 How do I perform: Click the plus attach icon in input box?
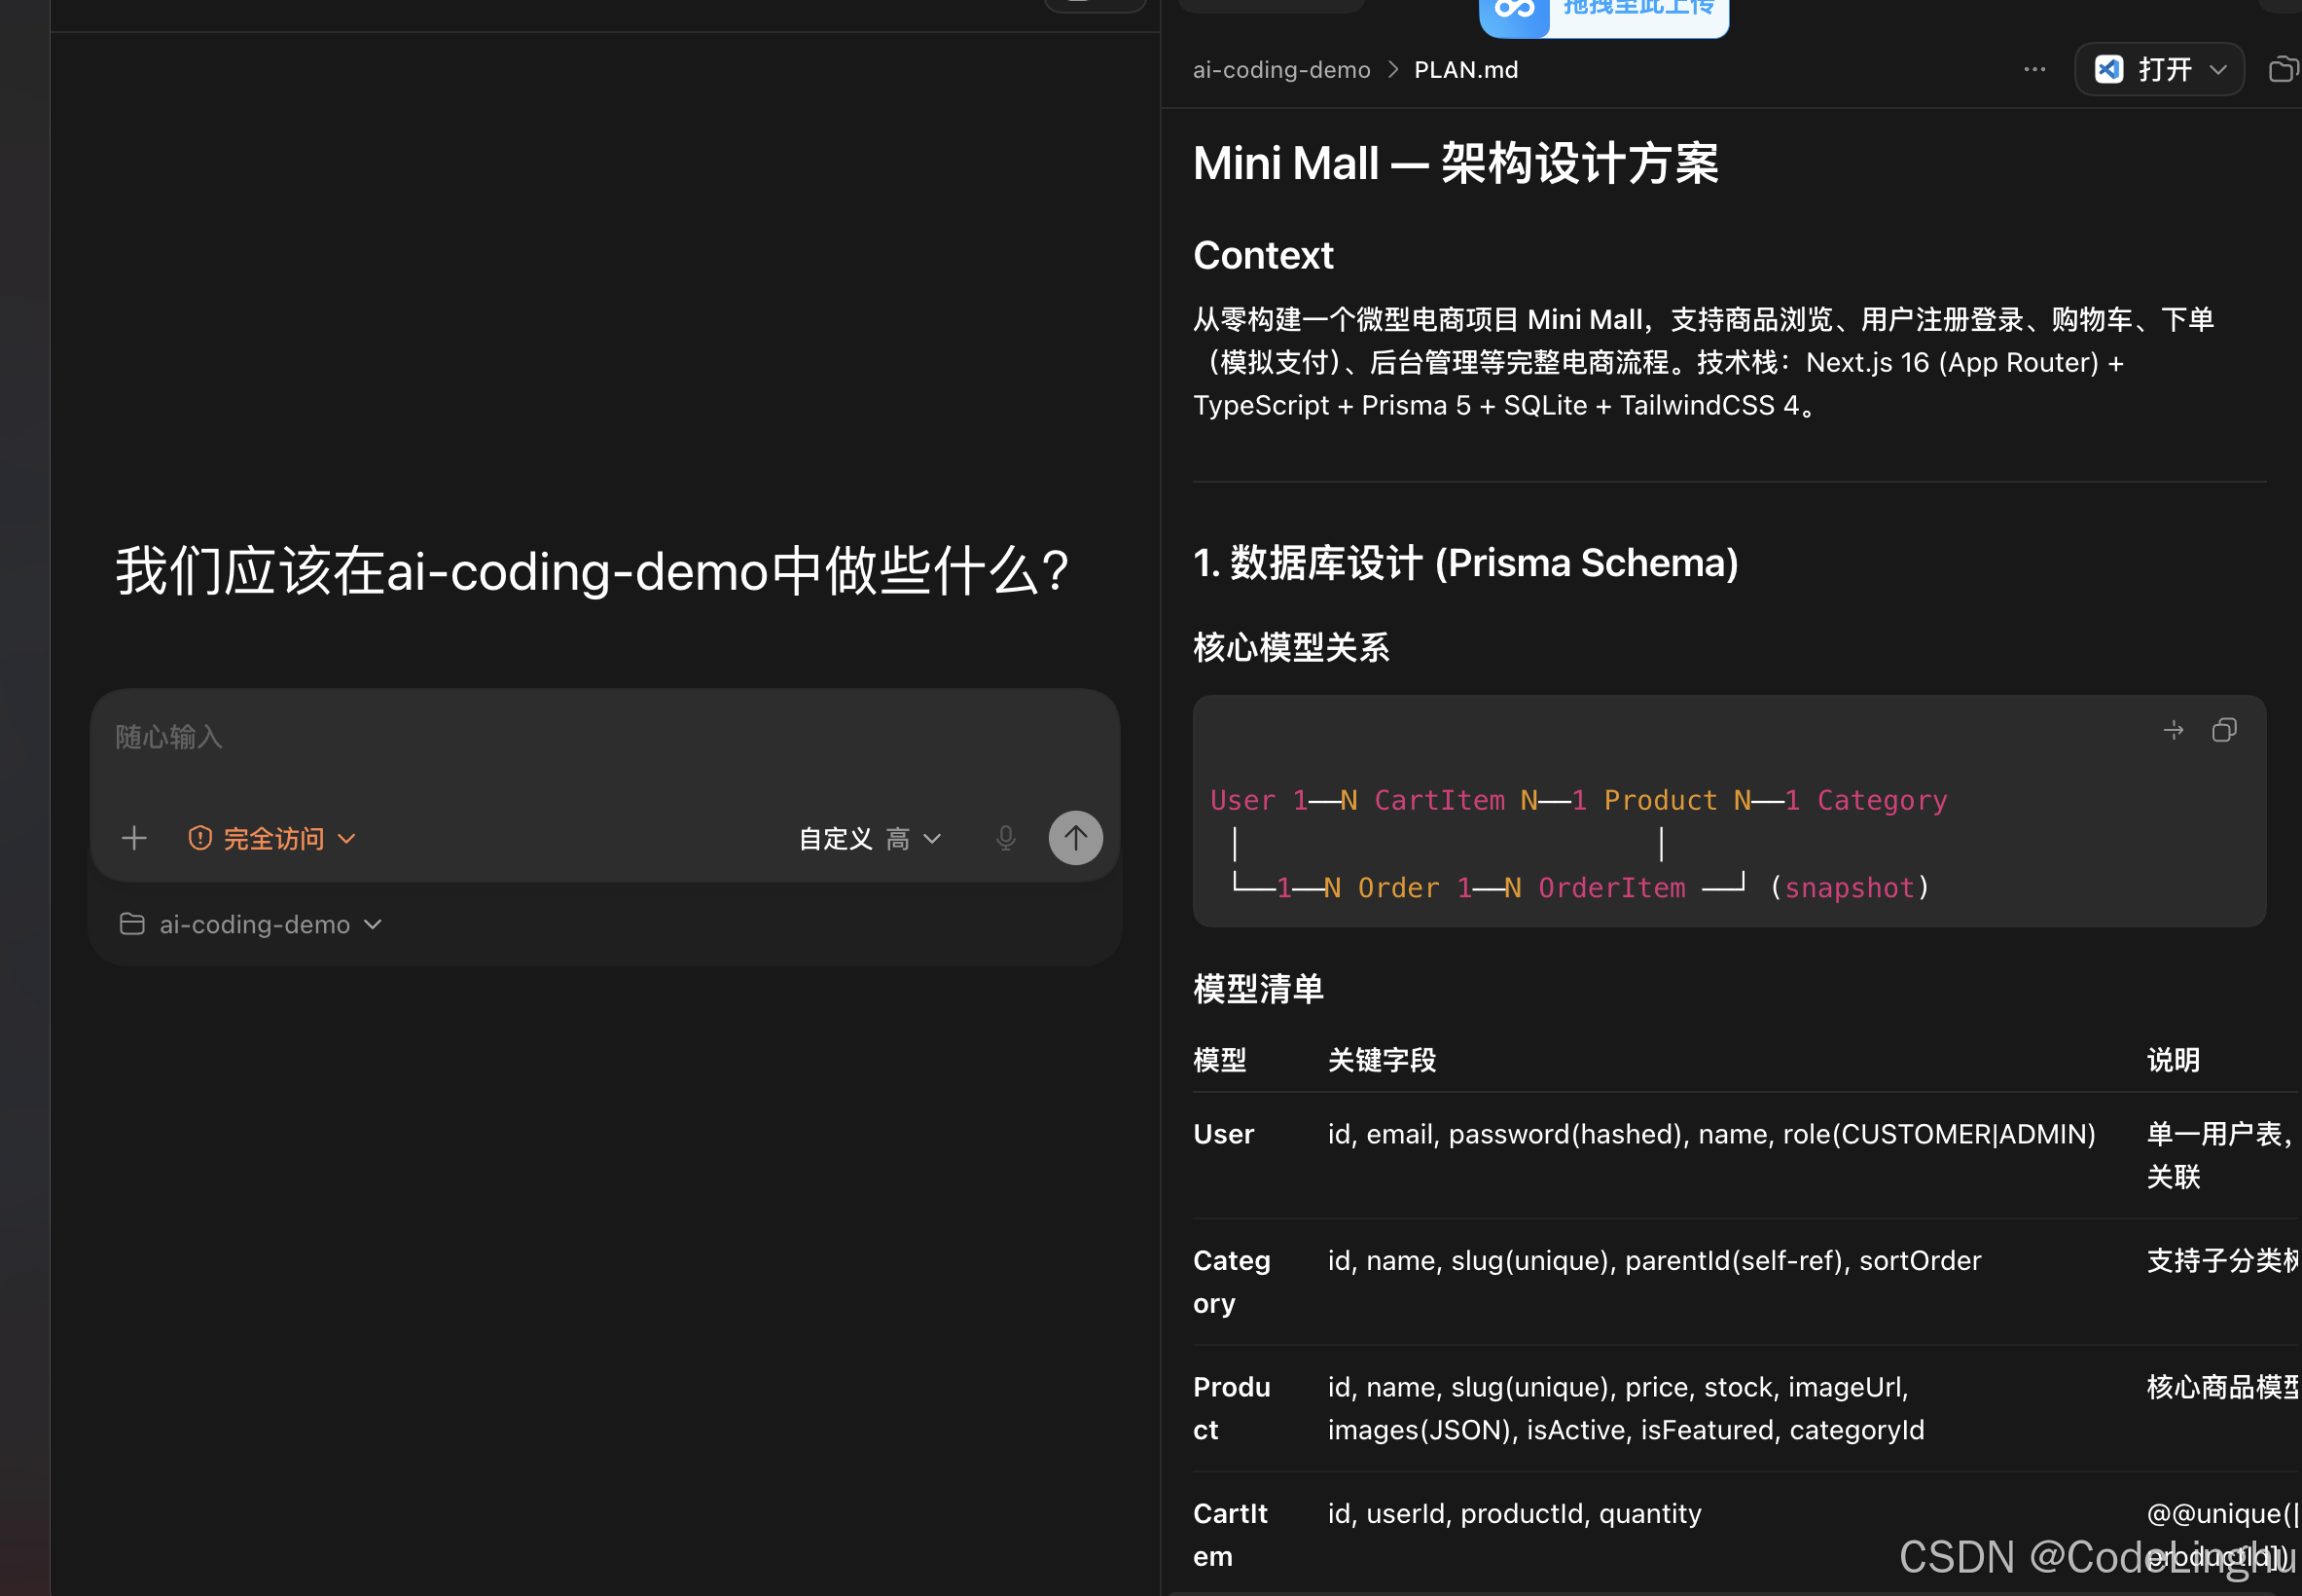(134, 838)
